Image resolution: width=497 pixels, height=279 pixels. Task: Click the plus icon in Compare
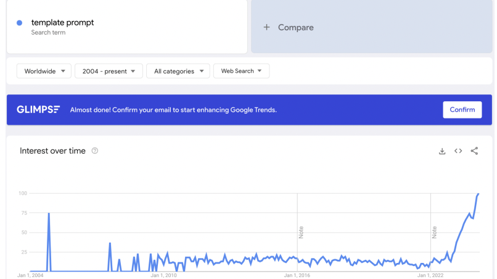pos(267,27)
